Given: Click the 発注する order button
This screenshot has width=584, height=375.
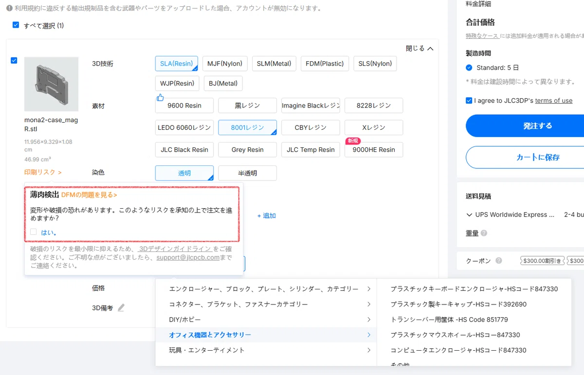Looking at the screenshot, I should [526, 125].
